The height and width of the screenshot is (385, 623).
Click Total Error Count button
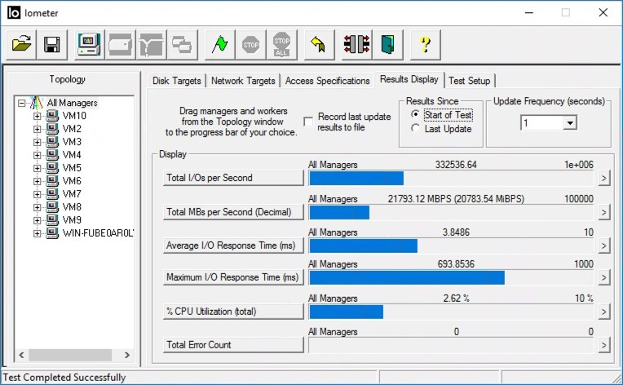pyautogui.click(x=233, y=344)
